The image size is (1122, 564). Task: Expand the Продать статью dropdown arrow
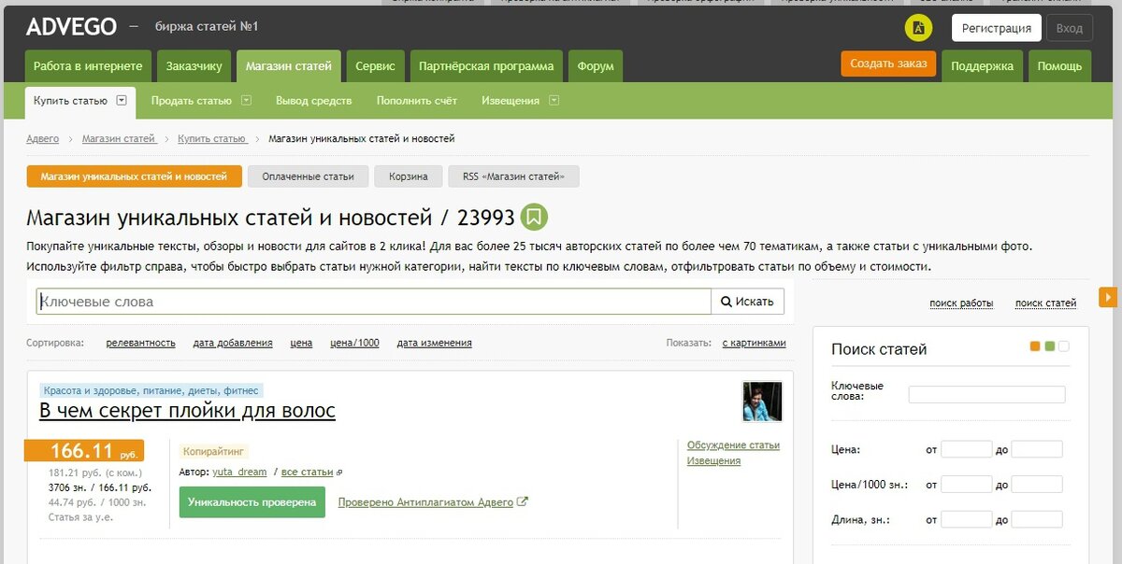coord(247,100)
